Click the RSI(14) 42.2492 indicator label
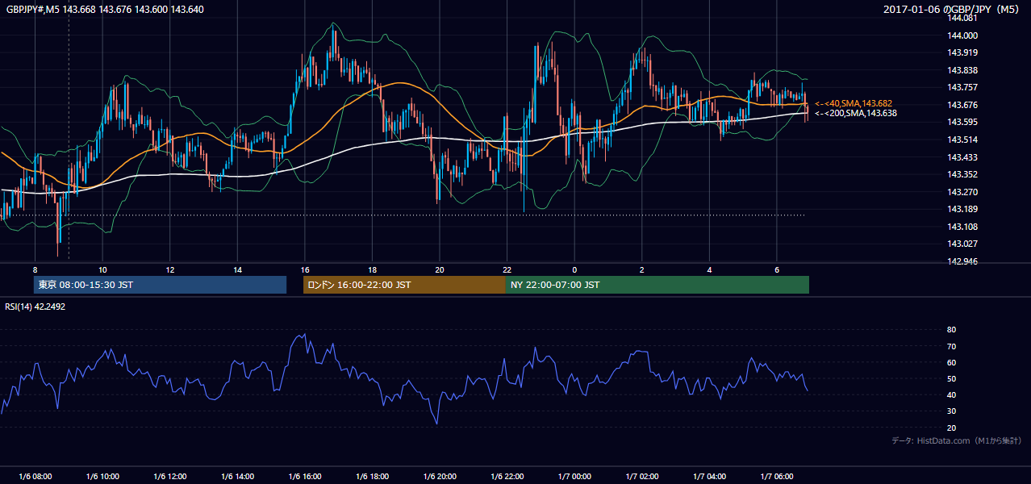The image size is (1031, 484). click(36, 307)
